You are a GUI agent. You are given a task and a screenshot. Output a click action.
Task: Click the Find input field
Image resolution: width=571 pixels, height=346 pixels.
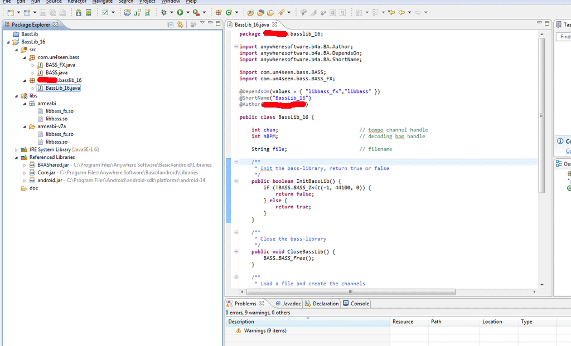[564, 37]
